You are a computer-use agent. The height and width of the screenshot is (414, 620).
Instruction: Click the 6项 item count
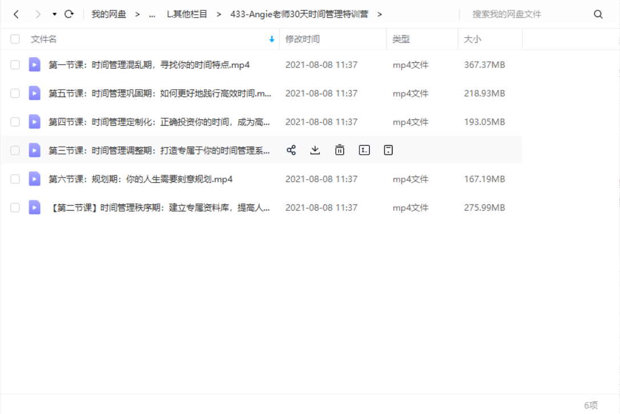pyautogui.click(x=591, y=405)
